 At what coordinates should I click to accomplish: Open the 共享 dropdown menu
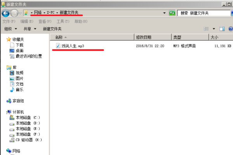tap(30, 29)
